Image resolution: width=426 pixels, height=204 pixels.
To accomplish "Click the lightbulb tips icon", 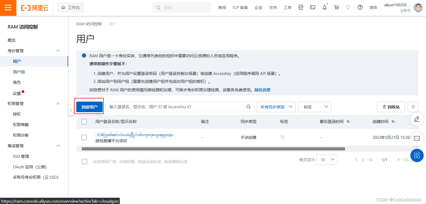I will coord(348,7).
